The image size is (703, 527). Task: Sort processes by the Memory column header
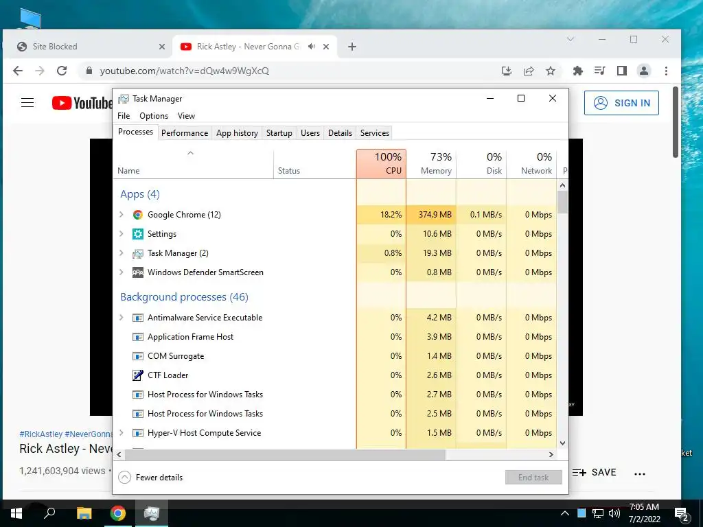coord(431,164)
